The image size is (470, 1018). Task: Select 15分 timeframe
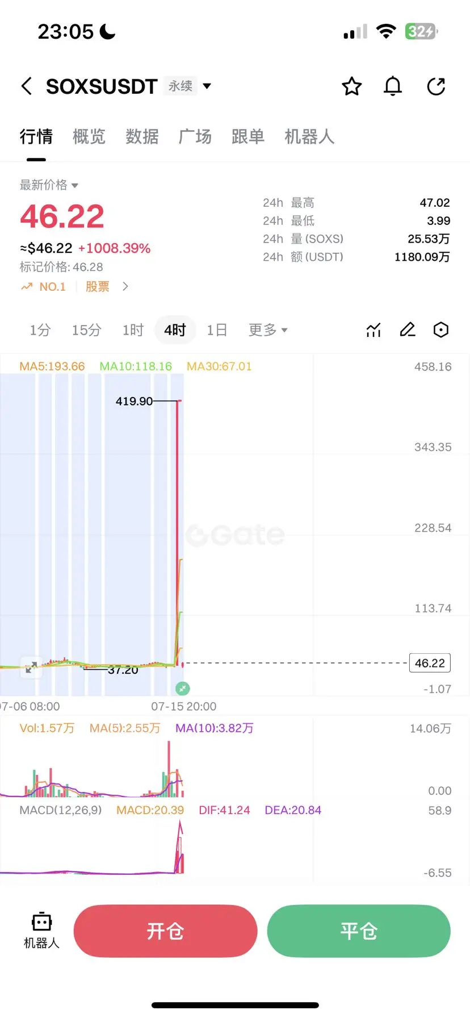(x=86, y=330)
